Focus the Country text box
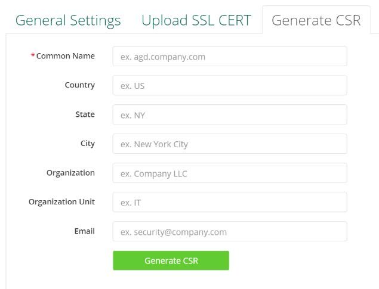 click(230, 85)
